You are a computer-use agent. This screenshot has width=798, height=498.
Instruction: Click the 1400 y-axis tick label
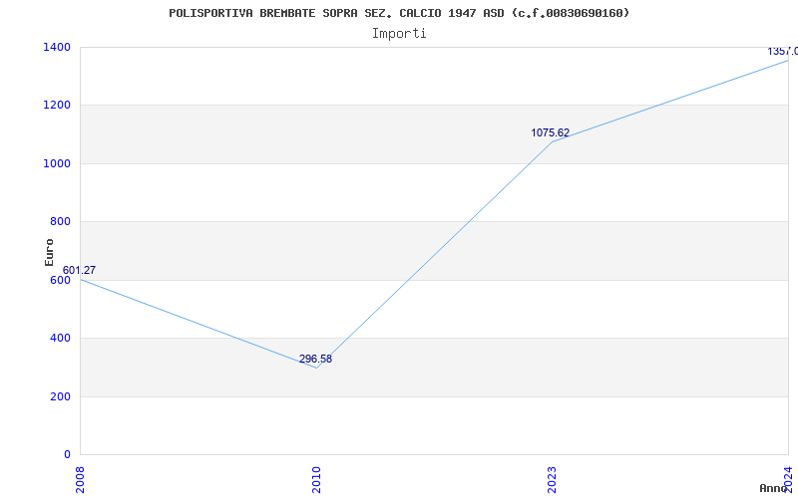(x=57, y=47)
